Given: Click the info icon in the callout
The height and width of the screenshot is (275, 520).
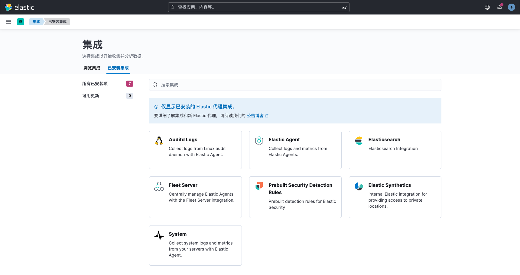Looking at the screenshot, I should [156, 107].
